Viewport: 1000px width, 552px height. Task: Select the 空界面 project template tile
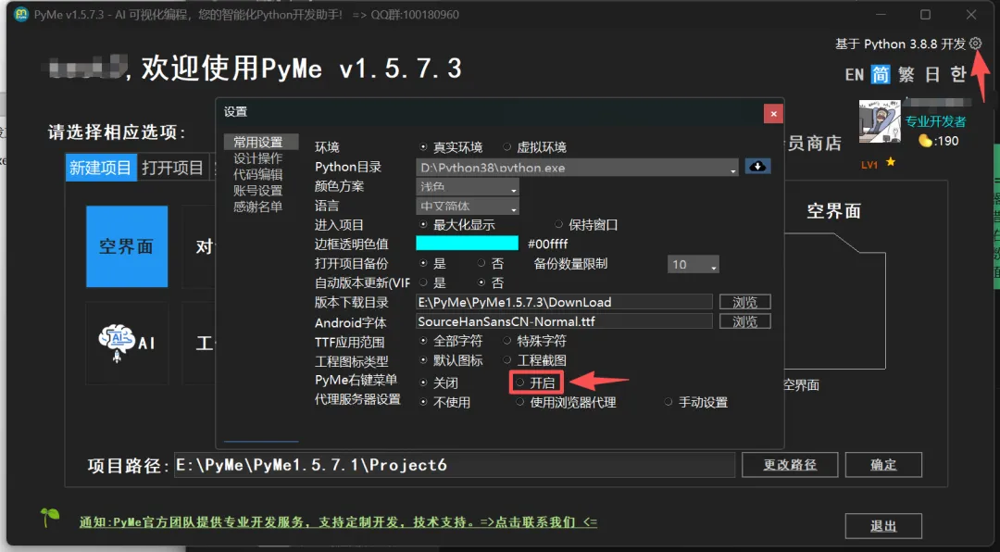(x=127, y=246)
